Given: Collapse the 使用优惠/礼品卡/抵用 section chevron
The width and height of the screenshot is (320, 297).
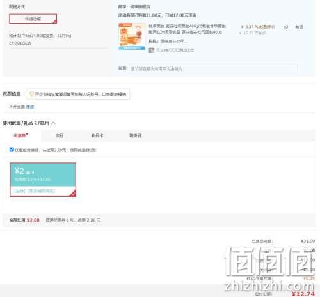Looking at the screenshot, I should (x=53, y=123).
